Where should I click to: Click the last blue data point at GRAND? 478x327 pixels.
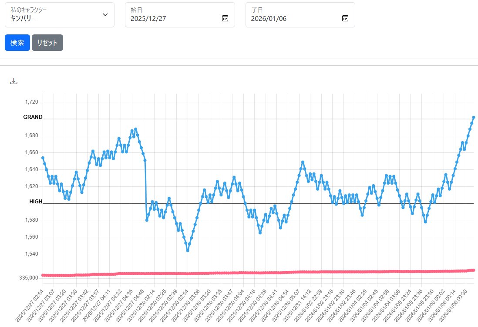[474, 118]
